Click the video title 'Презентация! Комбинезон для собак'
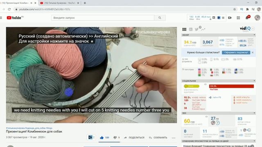262x147 pixels. [x=34, y=131]
